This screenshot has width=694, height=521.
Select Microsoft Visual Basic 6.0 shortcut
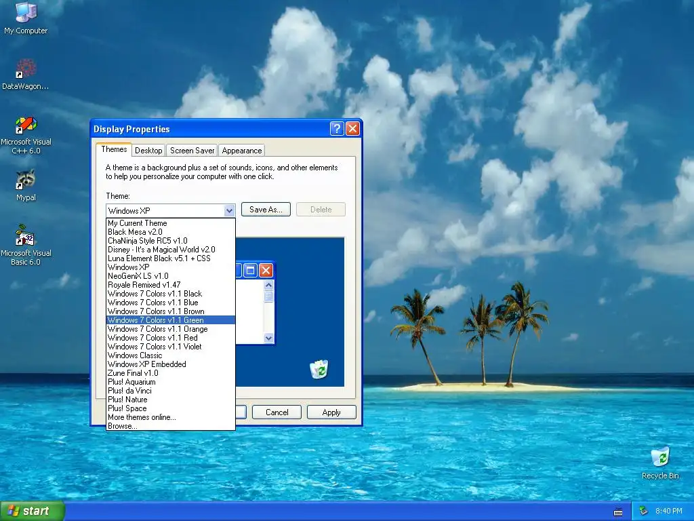(x=26, y=245)
